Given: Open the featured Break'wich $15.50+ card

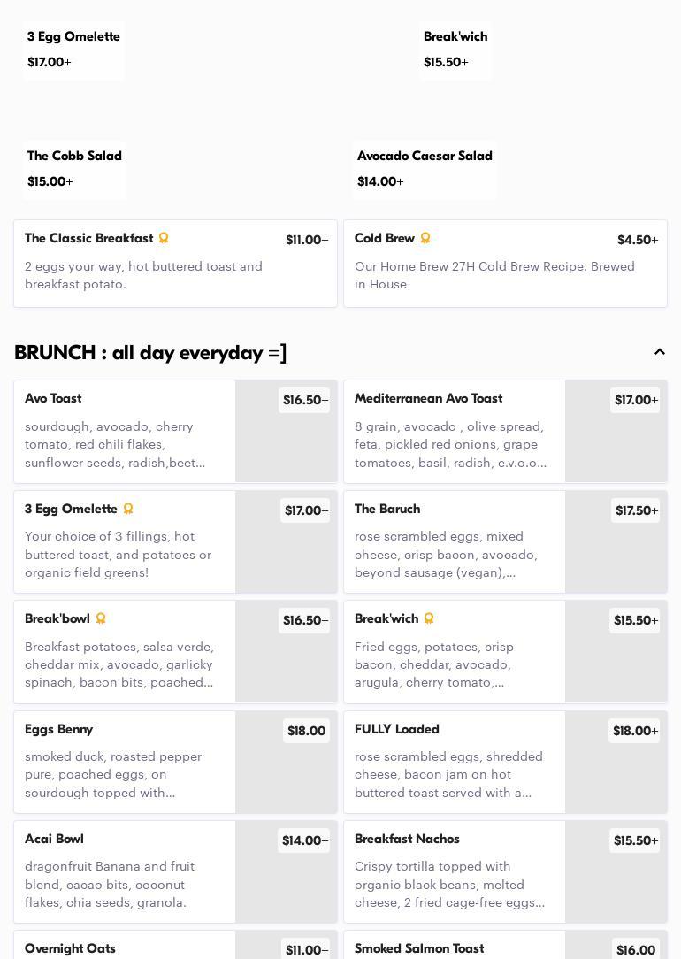Looking at the screenshot, I should click(455, 49).
